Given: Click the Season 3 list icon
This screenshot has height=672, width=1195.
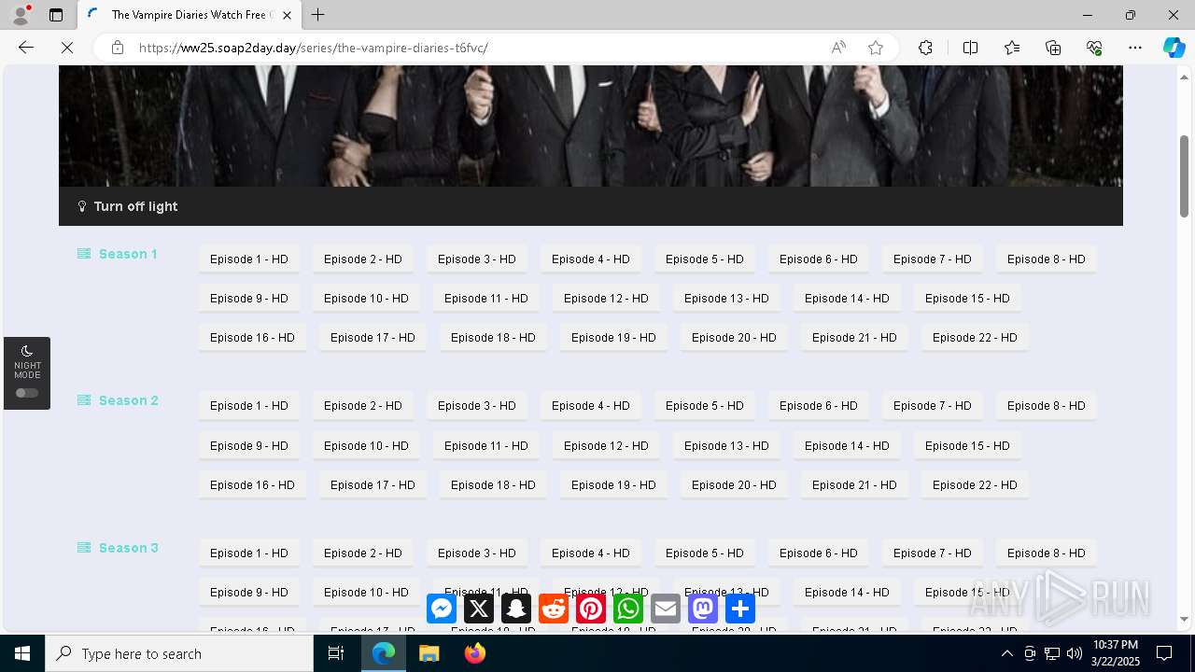Looking at the screenshot, I should [84, 548].
